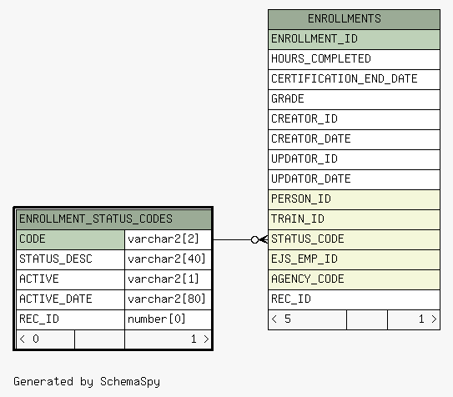Select the PERSON_ID foreign key column
The width and height of the screenshot is (453, 397).
[x=354, y=199]
